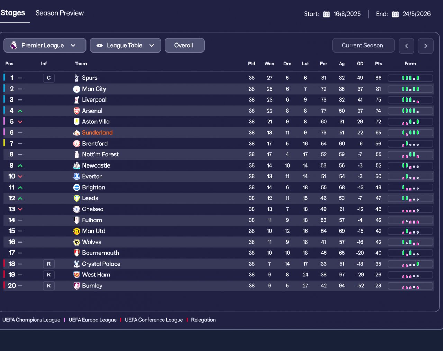Click the Start date calendar icon
Screen dimensions: 443x351
coord(326,14)
